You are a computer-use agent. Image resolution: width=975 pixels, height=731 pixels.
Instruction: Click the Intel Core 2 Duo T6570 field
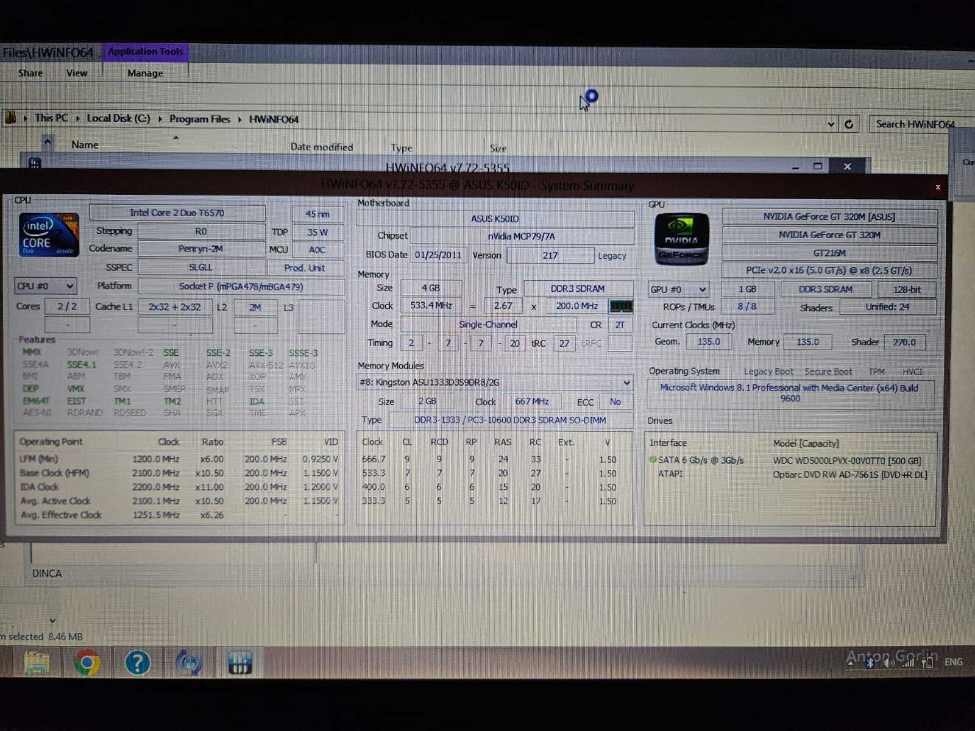pyautogui.click(x=177, y=213)
